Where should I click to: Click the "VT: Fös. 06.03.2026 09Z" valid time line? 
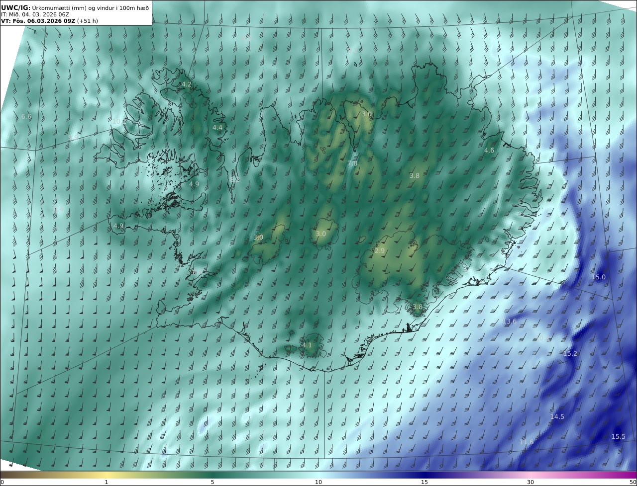(x=49, y=21)
